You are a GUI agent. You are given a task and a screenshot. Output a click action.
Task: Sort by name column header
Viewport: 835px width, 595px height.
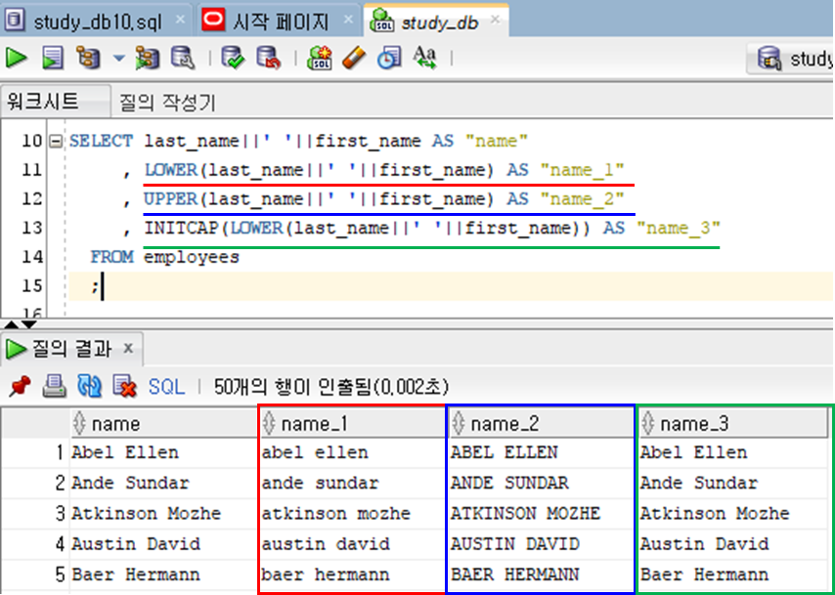163,424
